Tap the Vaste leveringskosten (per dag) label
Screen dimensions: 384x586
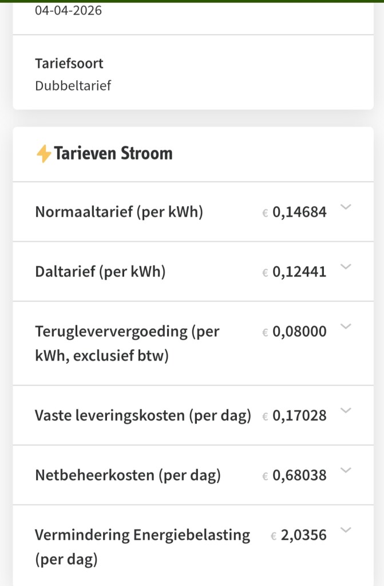click(x=143, y=415)
